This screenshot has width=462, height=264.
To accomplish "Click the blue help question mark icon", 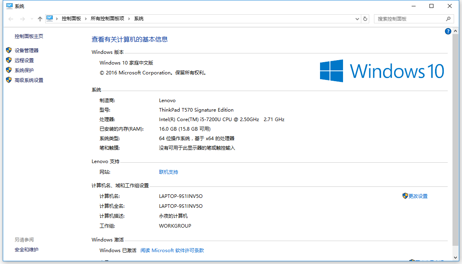I will pyautogui.click(x=448, y=31).
